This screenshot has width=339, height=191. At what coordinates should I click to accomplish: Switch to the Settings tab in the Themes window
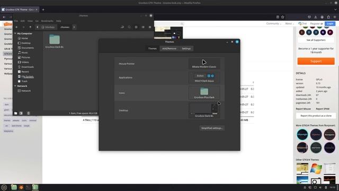(186, 48)
